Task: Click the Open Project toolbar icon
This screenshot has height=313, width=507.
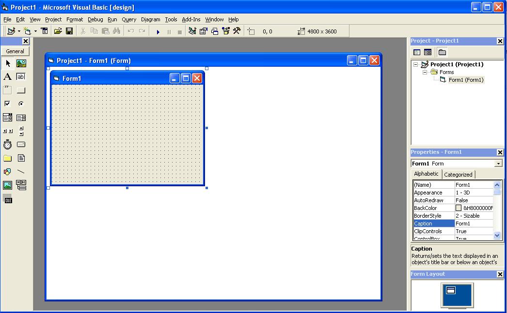Action: (58, 31)
